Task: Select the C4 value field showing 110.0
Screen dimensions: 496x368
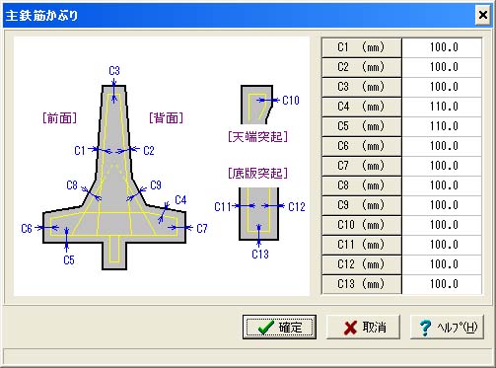Action: pyautogui.click(x=442, y=107)
